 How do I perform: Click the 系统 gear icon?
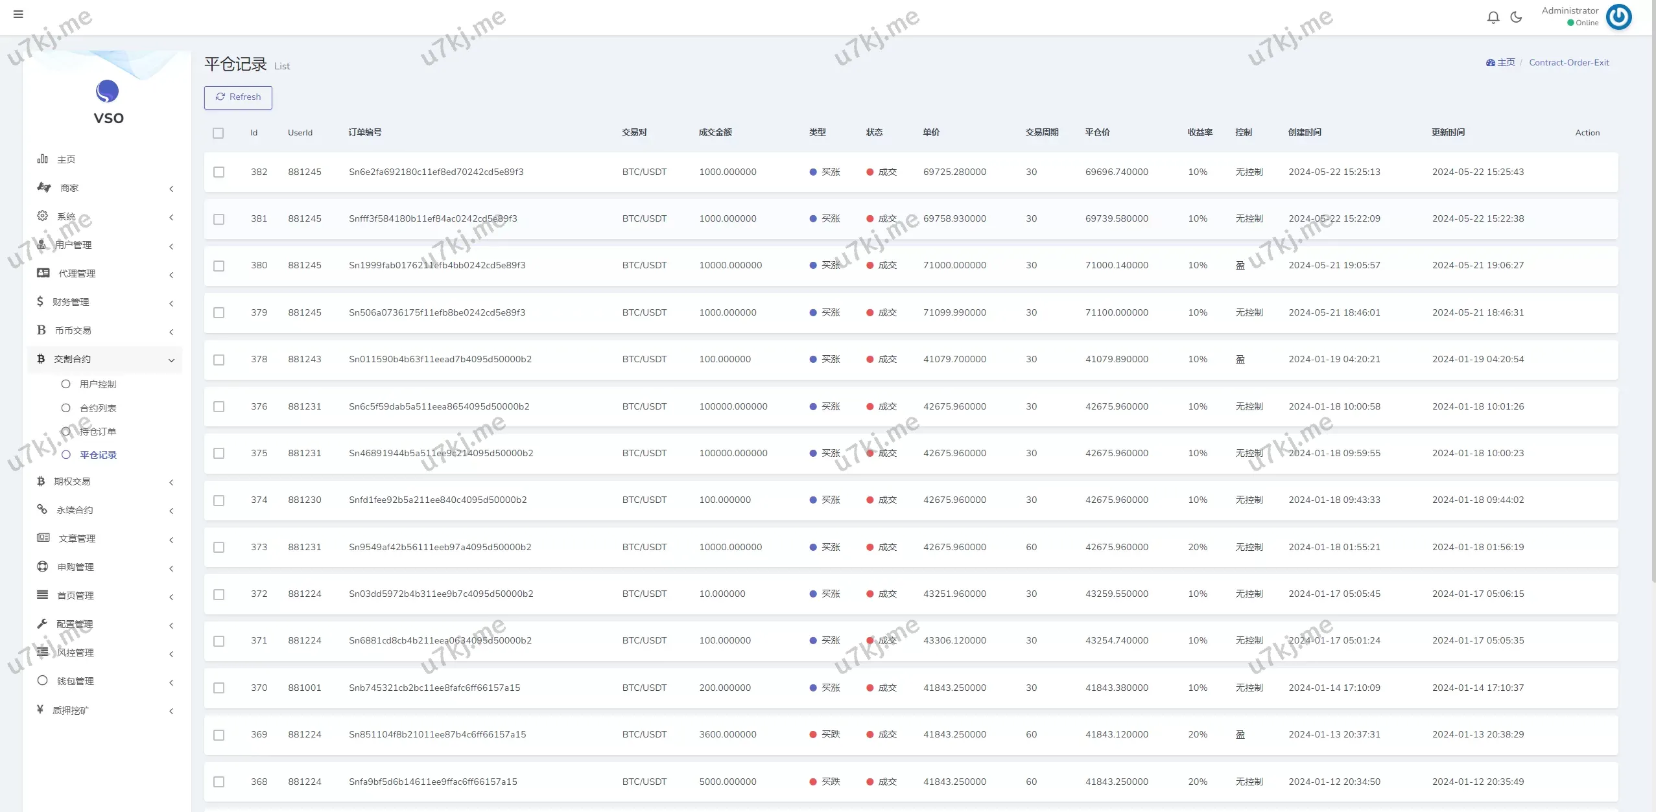click(x=43, y=216)
